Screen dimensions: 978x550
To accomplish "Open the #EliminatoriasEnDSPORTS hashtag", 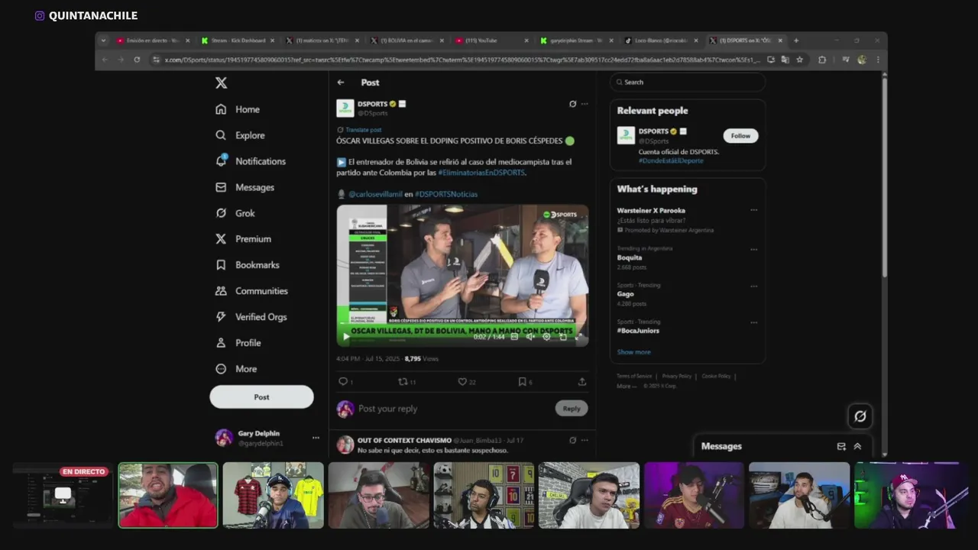I will pyautogui.click(x=481, y=173).
